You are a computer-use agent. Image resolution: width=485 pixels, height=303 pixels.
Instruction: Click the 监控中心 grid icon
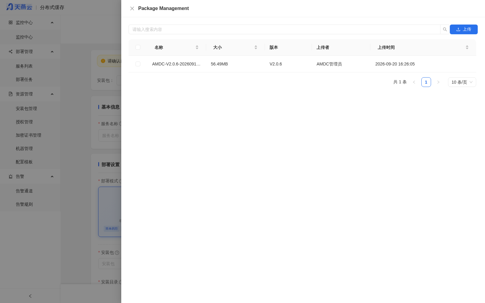pos(11,22)
